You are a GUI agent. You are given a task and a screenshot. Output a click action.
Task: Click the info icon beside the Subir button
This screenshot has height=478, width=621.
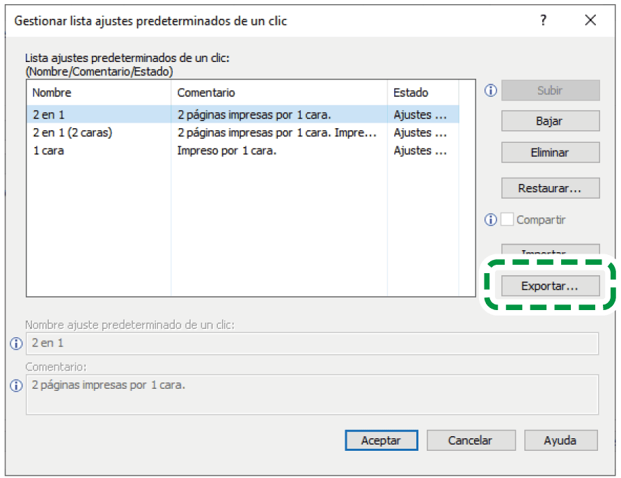(x=491, y=91)
